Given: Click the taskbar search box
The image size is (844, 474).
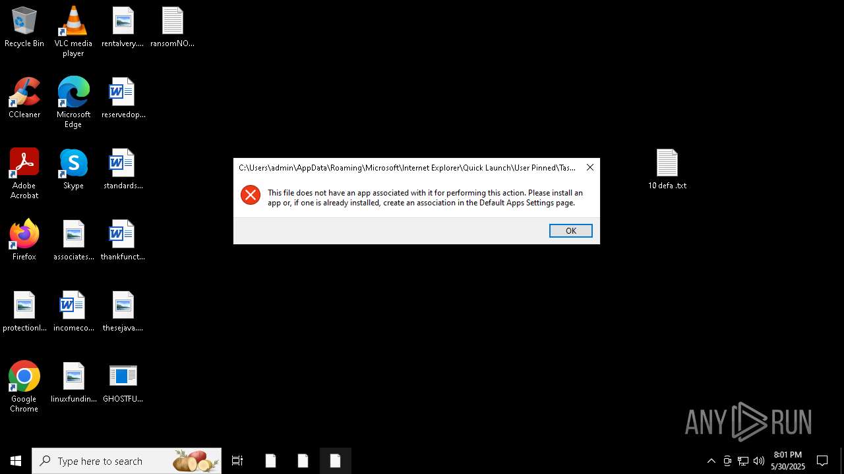Looking at the screenshot, I should pyautogui.click(x=127, y=461).
